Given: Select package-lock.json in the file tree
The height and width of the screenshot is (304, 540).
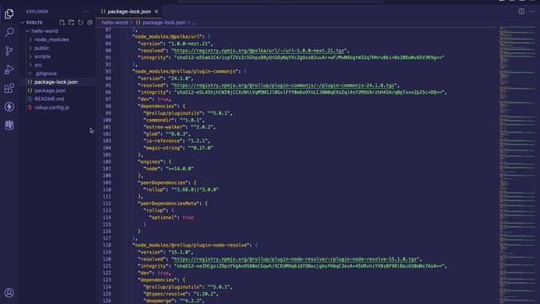Looking at the screenshot, I should [57, 82].
